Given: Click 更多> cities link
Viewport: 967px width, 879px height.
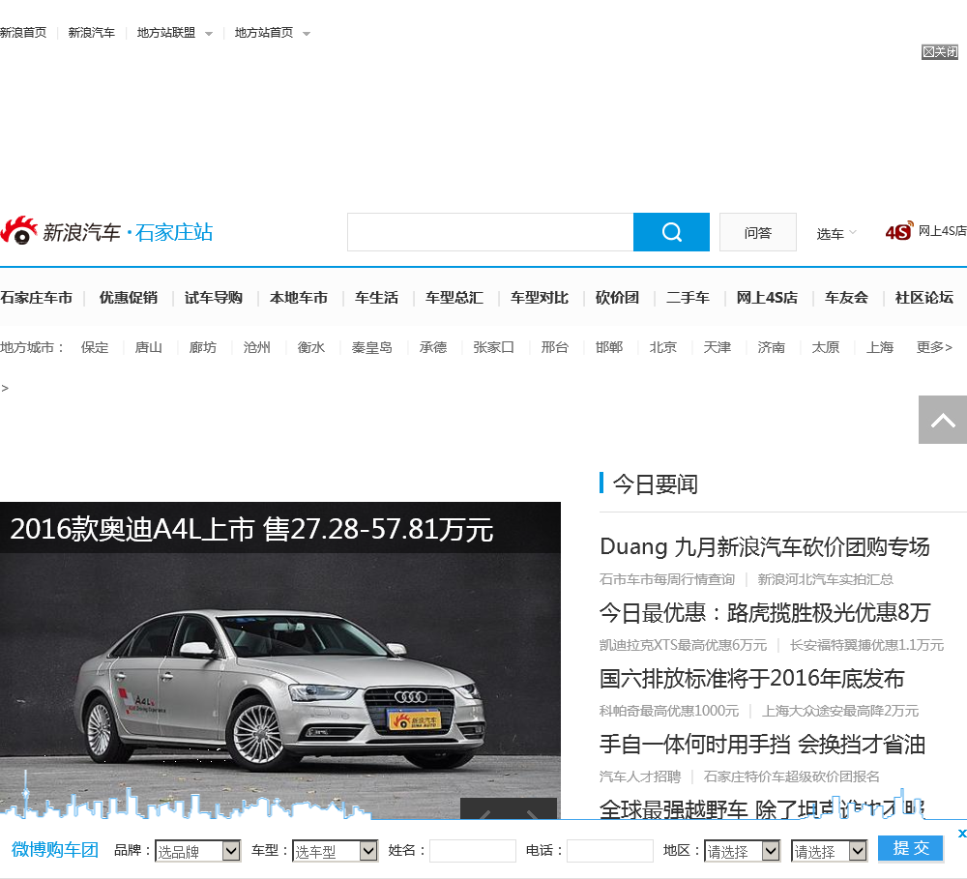Looking at the screenshot, I should point(934,347).
